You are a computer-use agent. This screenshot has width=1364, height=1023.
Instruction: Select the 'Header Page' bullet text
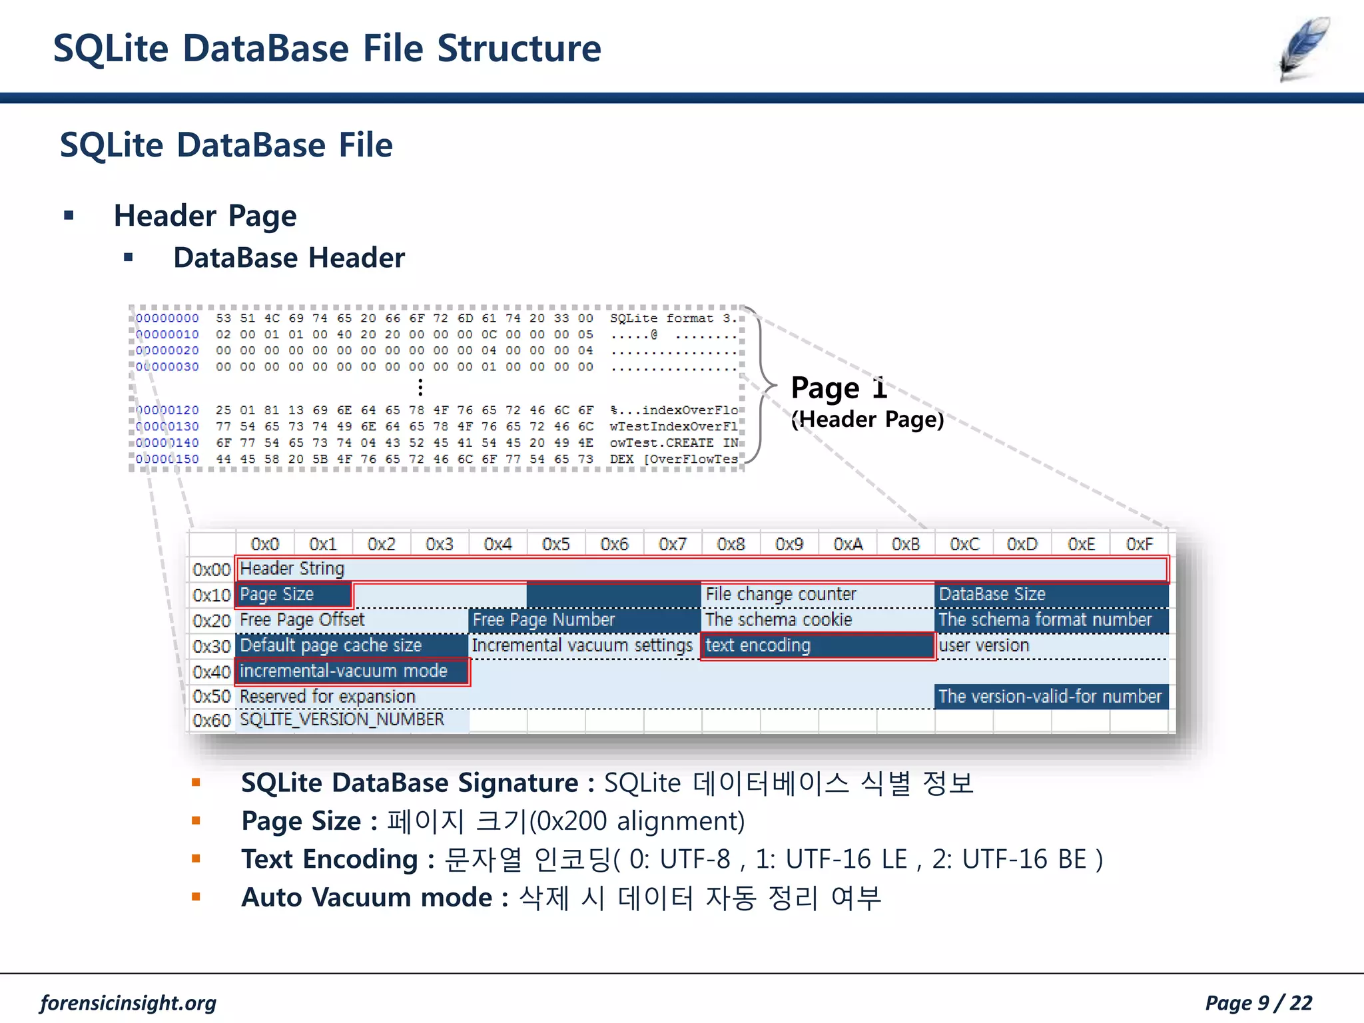click(x=205, y=216)
